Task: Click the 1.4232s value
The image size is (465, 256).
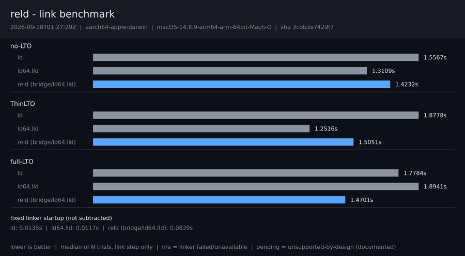Action: tap(407, 85)
